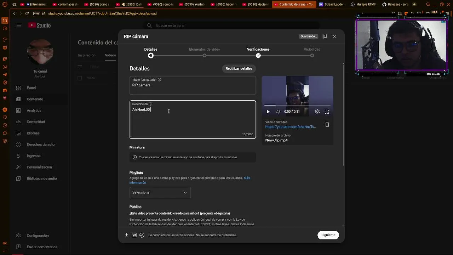Mute the video preview volume
The image size is (453, 255).
tap(278, 112)
